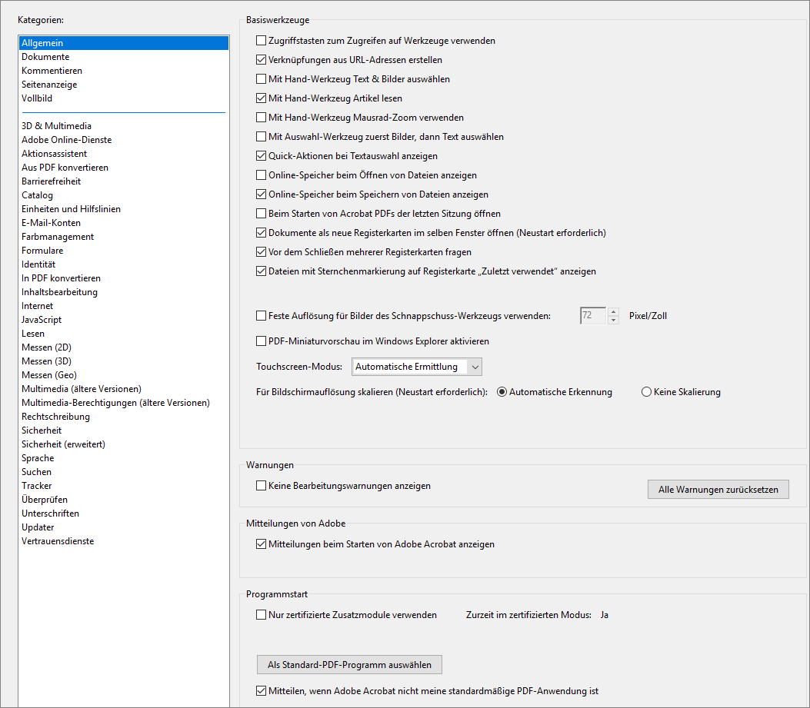Switch to Sicherheit (erweitert) category
The width and height of the screenshot is (810, 708).
click(x=63, y=444)
